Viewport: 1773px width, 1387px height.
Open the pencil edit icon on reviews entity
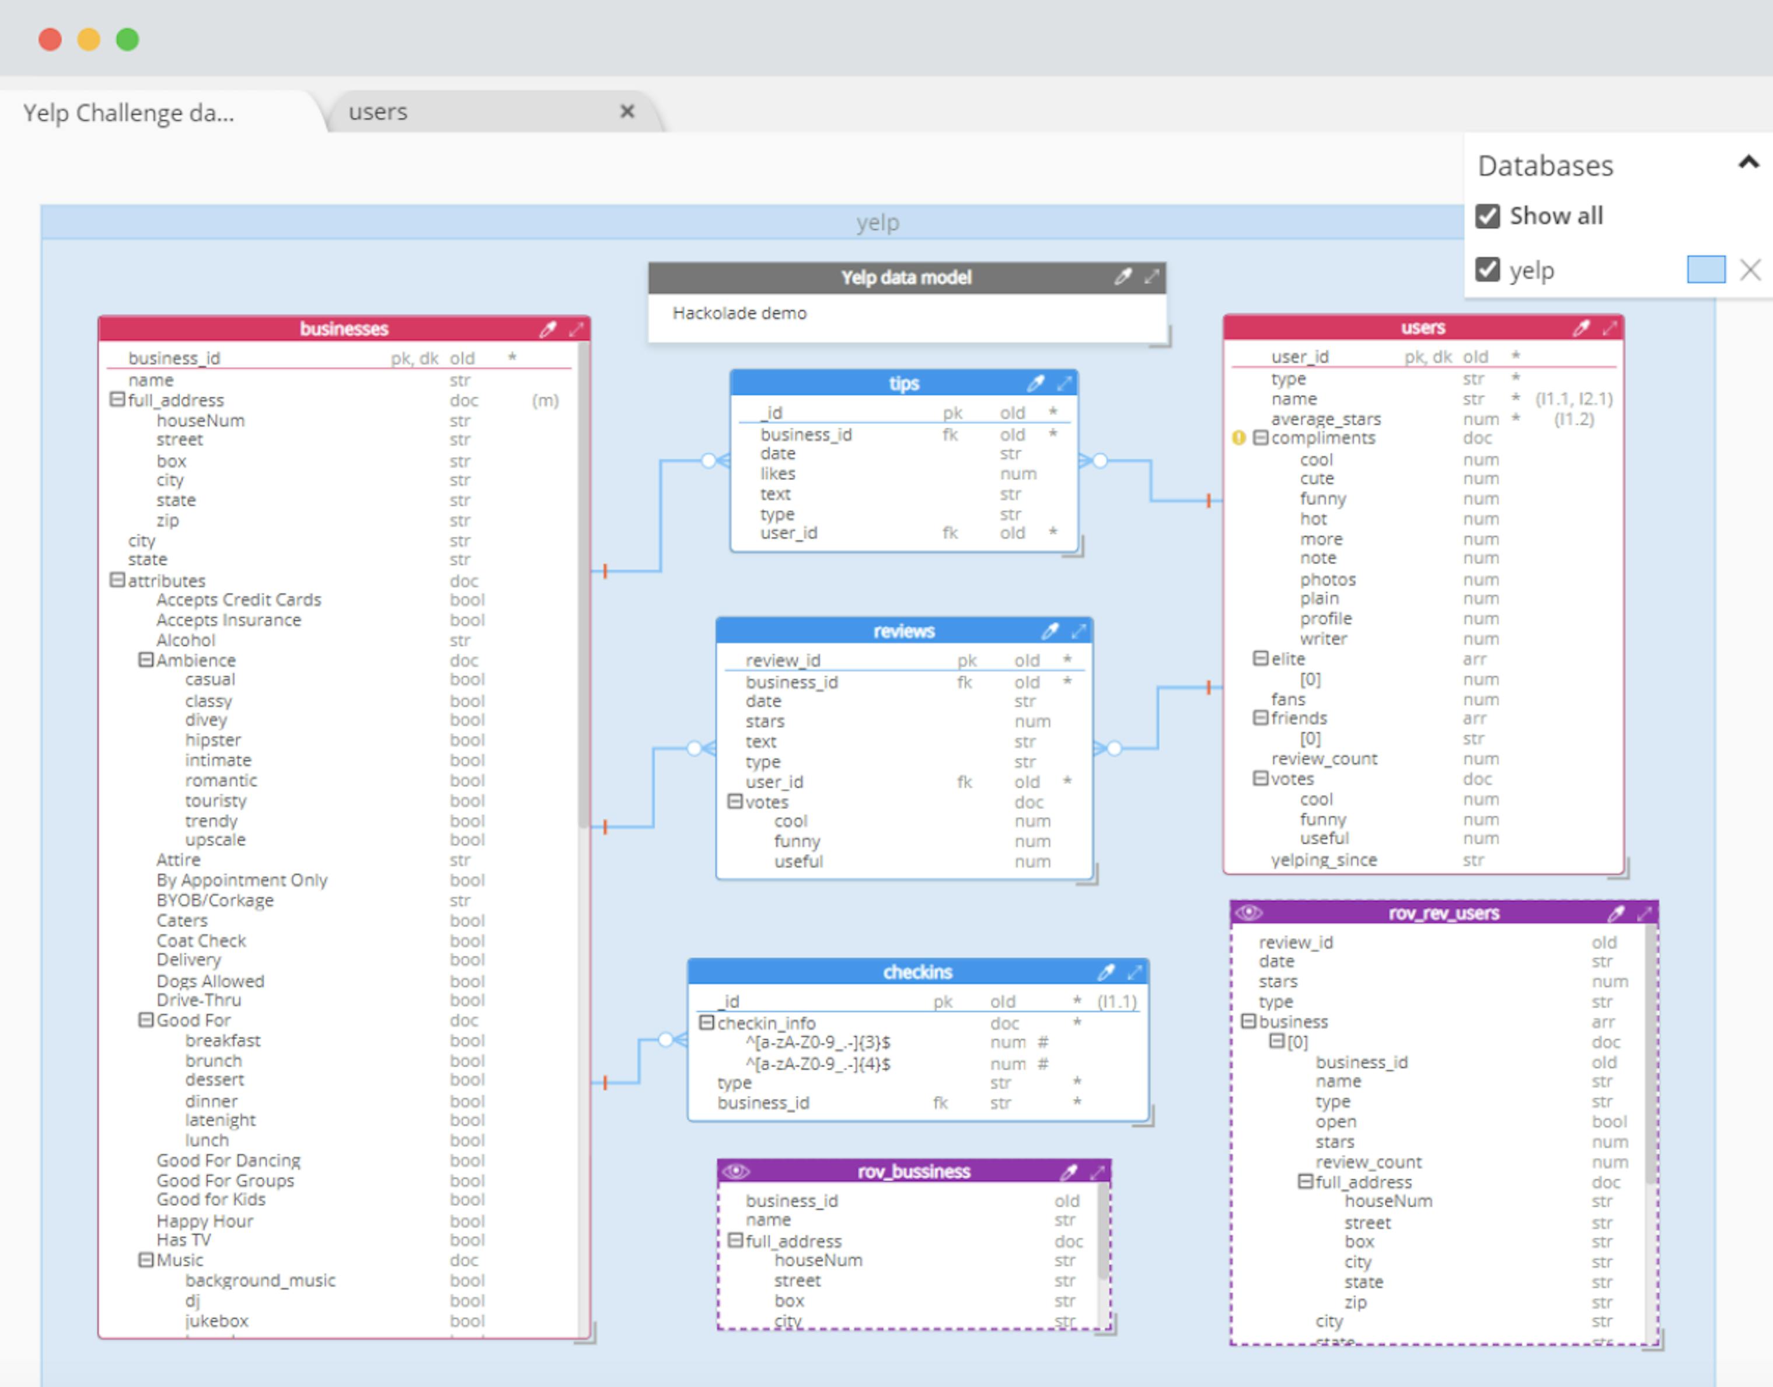pyautogui.click(x=1050, y=630)
